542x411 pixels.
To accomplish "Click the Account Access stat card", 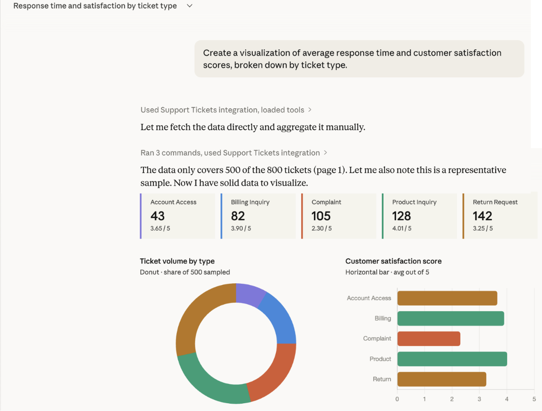I will point(178,216).
